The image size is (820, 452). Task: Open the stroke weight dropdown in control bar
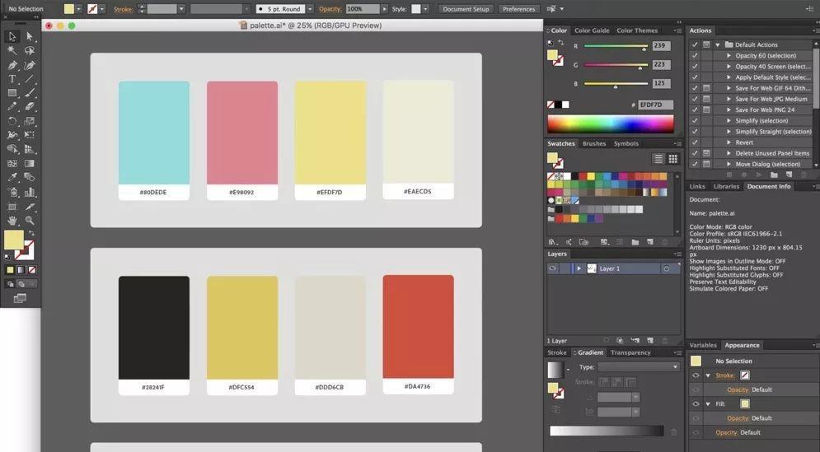(181, 9)
